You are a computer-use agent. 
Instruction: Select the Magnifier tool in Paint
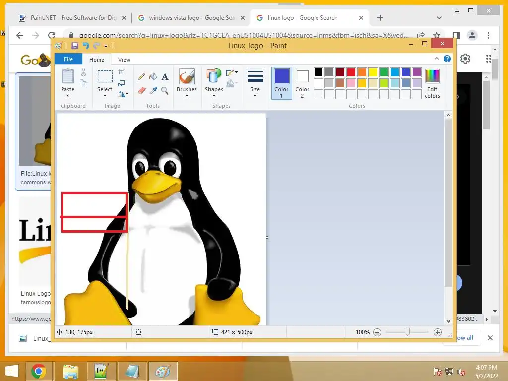165,90
